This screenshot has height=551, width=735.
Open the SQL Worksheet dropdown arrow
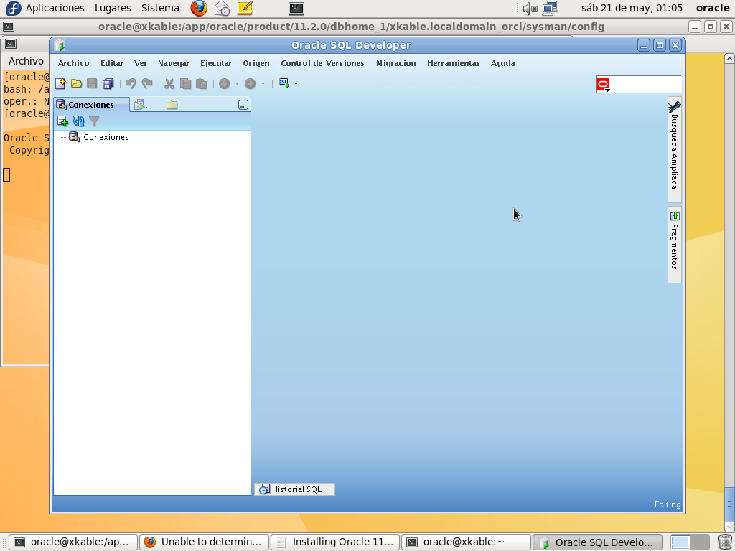click(x=296, y=84)
